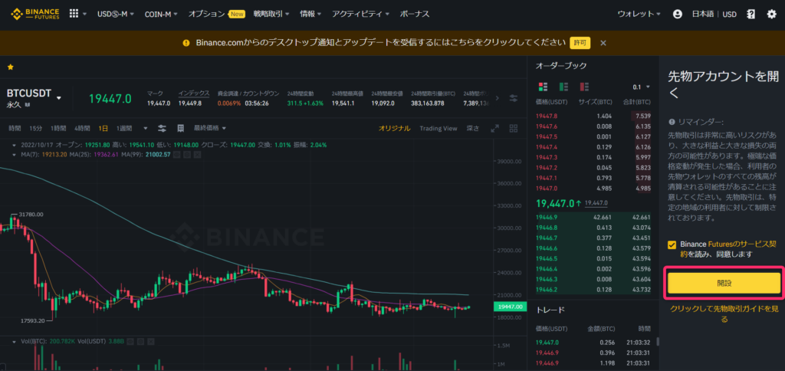Click the green 19447.00 price tag on chart axis
This screenshot has width=785, height=371.
tap(510, 307)
